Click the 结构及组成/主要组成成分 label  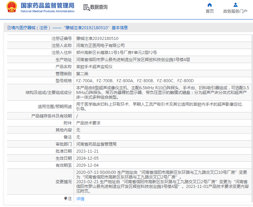click(48, 93)
